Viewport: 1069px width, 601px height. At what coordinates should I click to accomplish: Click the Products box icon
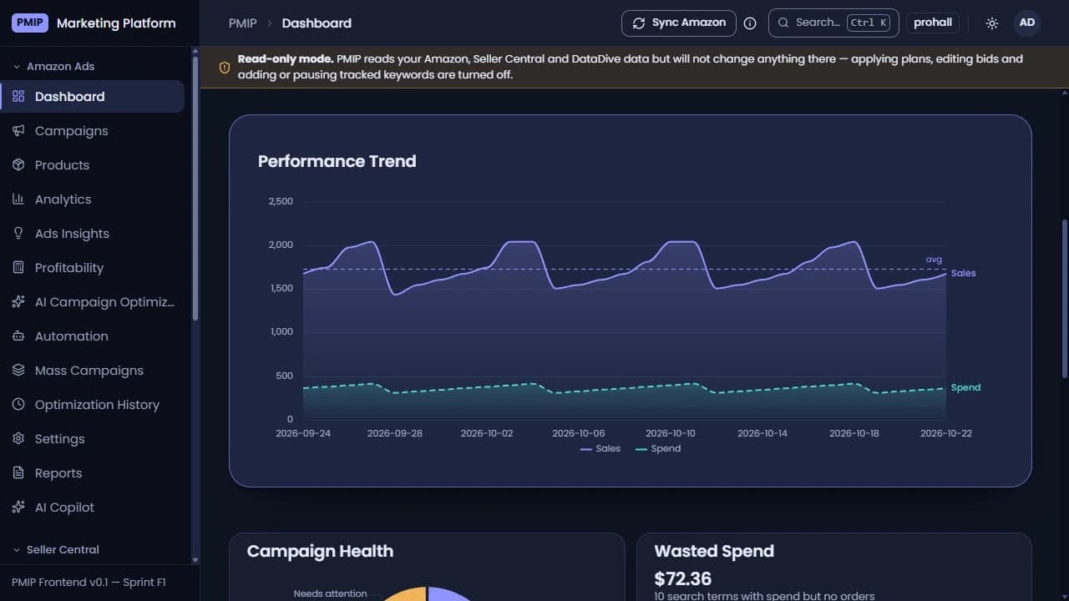(x=18, y=165)
